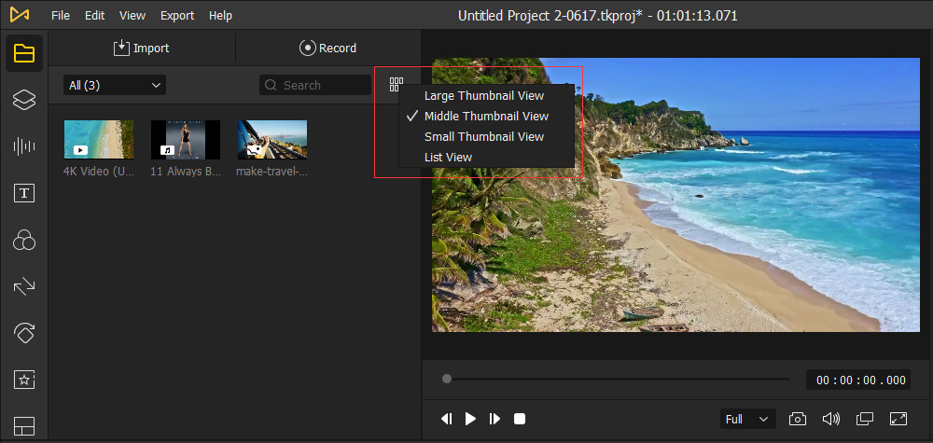Image resolution: width=933 pixels, height=443 pixels.
Task: Open the Transitions arrows panel
Action: [24, 287]
